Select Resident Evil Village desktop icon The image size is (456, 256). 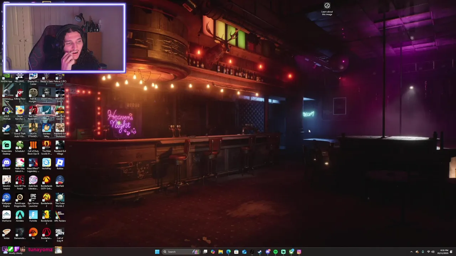pos(60,148)
